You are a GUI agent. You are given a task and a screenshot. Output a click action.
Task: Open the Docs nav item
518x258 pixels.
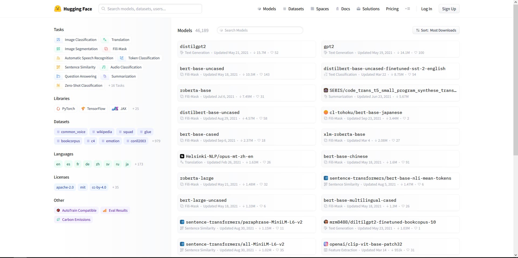[343, 9]
